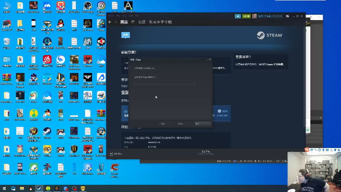This screenshot has height=192, width=341.
Task: Open the Dread Hunger desktop shortcut
Action: click(x=20, y=80)
